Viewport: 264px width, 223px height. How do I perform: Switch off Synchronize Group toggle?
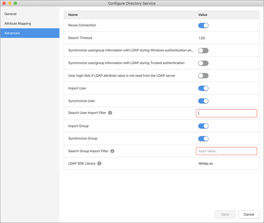[203, 139]
